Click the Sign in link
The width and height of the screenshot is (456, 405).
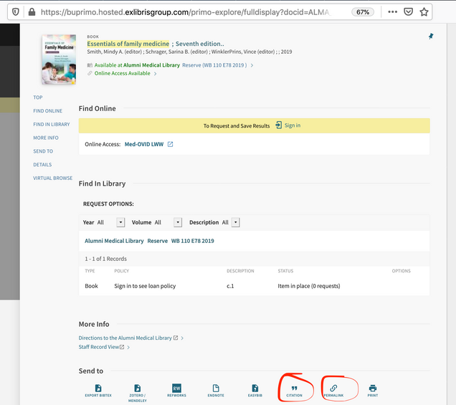tap(293, 125)
